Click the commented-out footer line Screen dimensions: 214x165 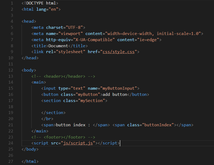click(x=63, y=137)
